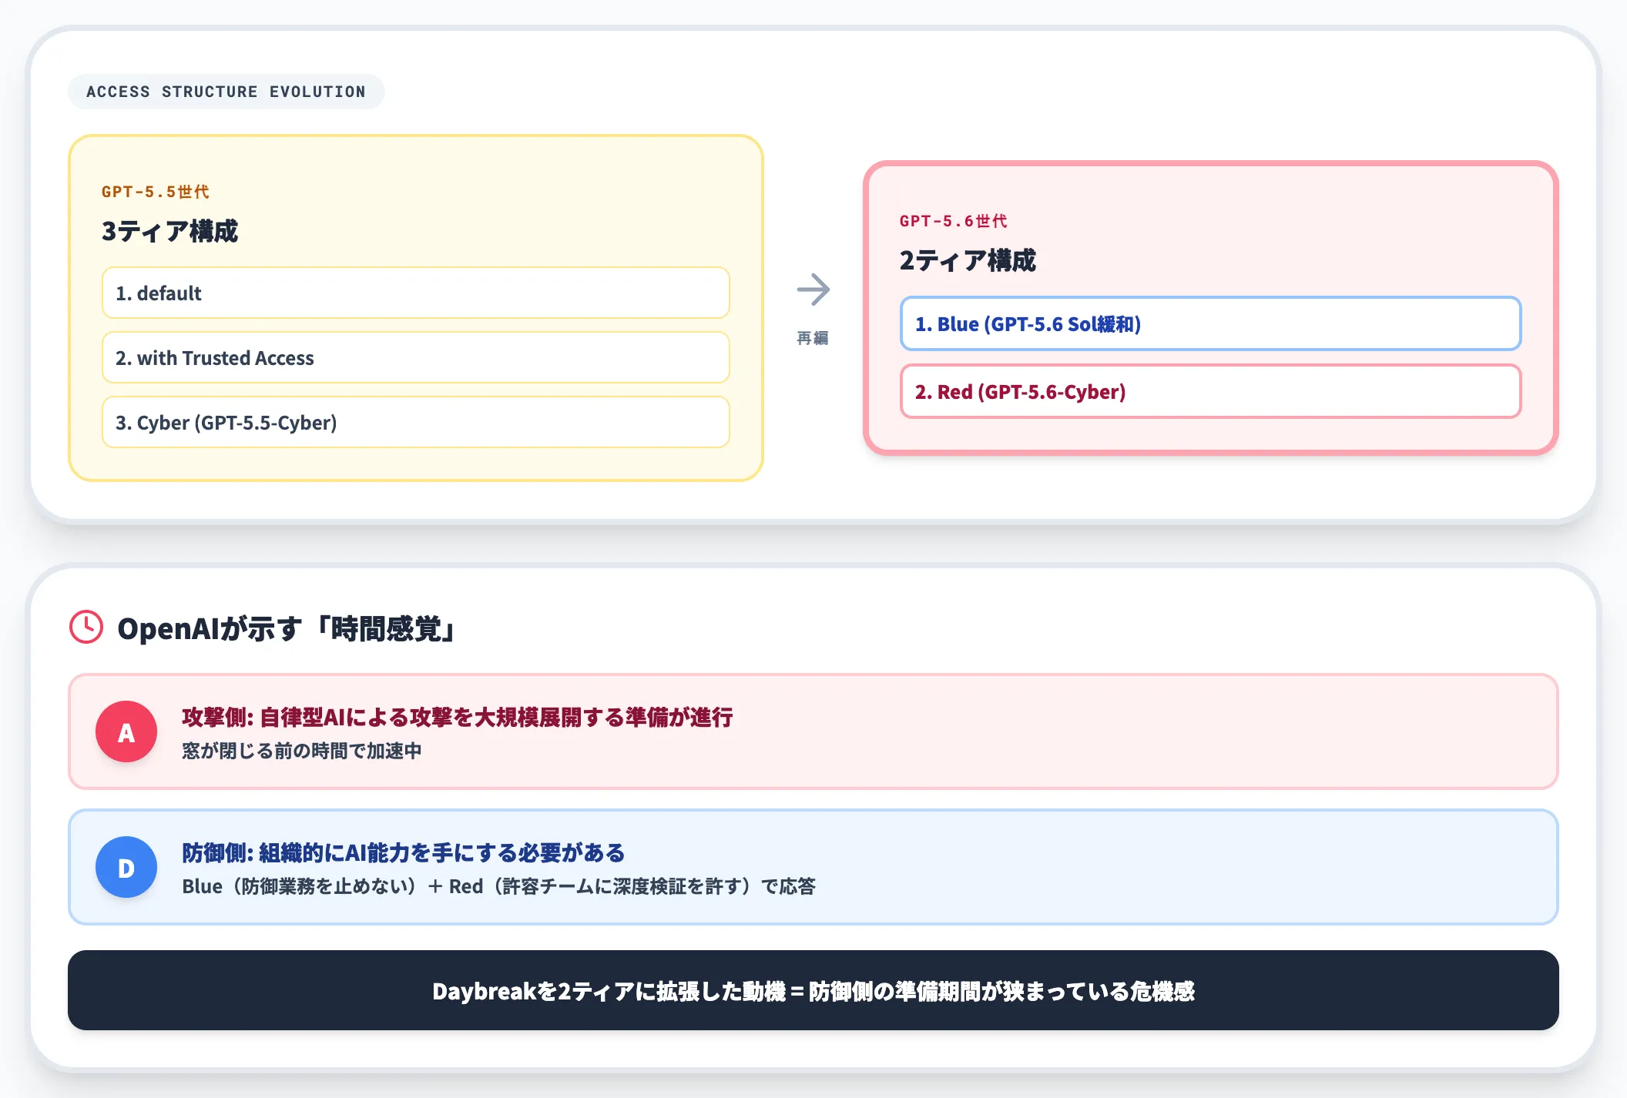
Task: Click the dark Daybreak summary banner
Action: 813,990
